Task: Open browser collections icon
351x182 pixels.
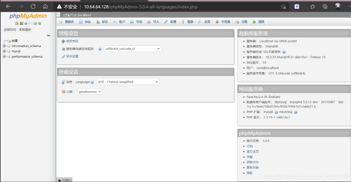Action: [x=325, y=6]
